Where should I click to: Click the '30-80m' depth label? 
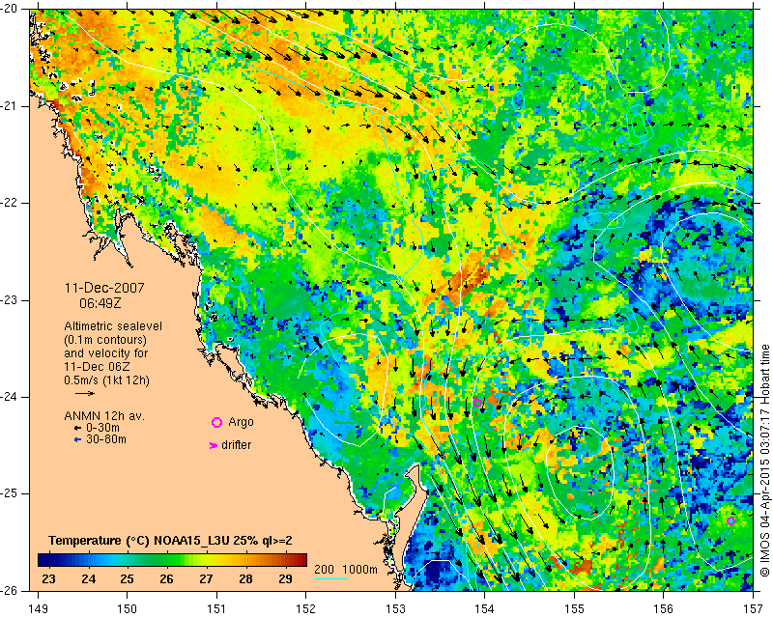coord(106,439)
